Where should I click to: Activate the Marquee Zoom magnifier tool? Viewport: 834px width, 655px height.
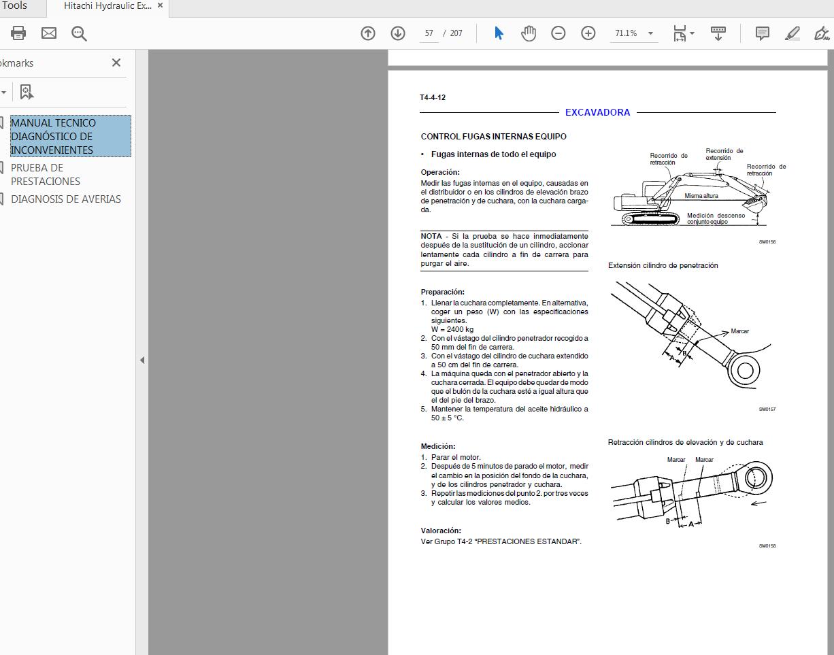click(79, 33)
